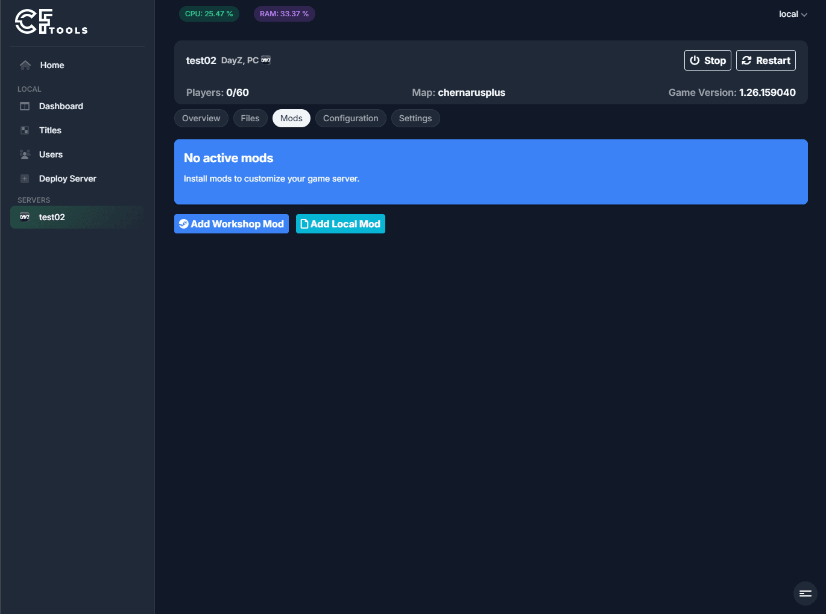Click the Home house icon
This screenshot has width=826, height=614.
coord(25,65)
